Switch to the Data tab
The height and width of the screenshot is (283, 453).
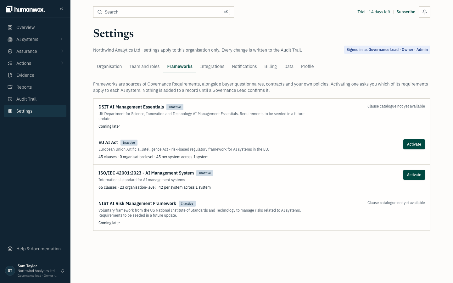(289, 66)
